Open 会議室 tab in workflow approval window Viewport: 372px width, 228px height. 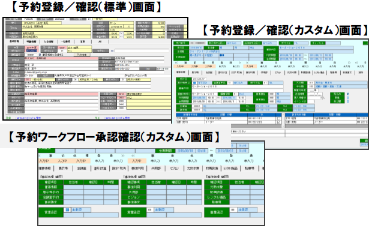coord(82,168)
